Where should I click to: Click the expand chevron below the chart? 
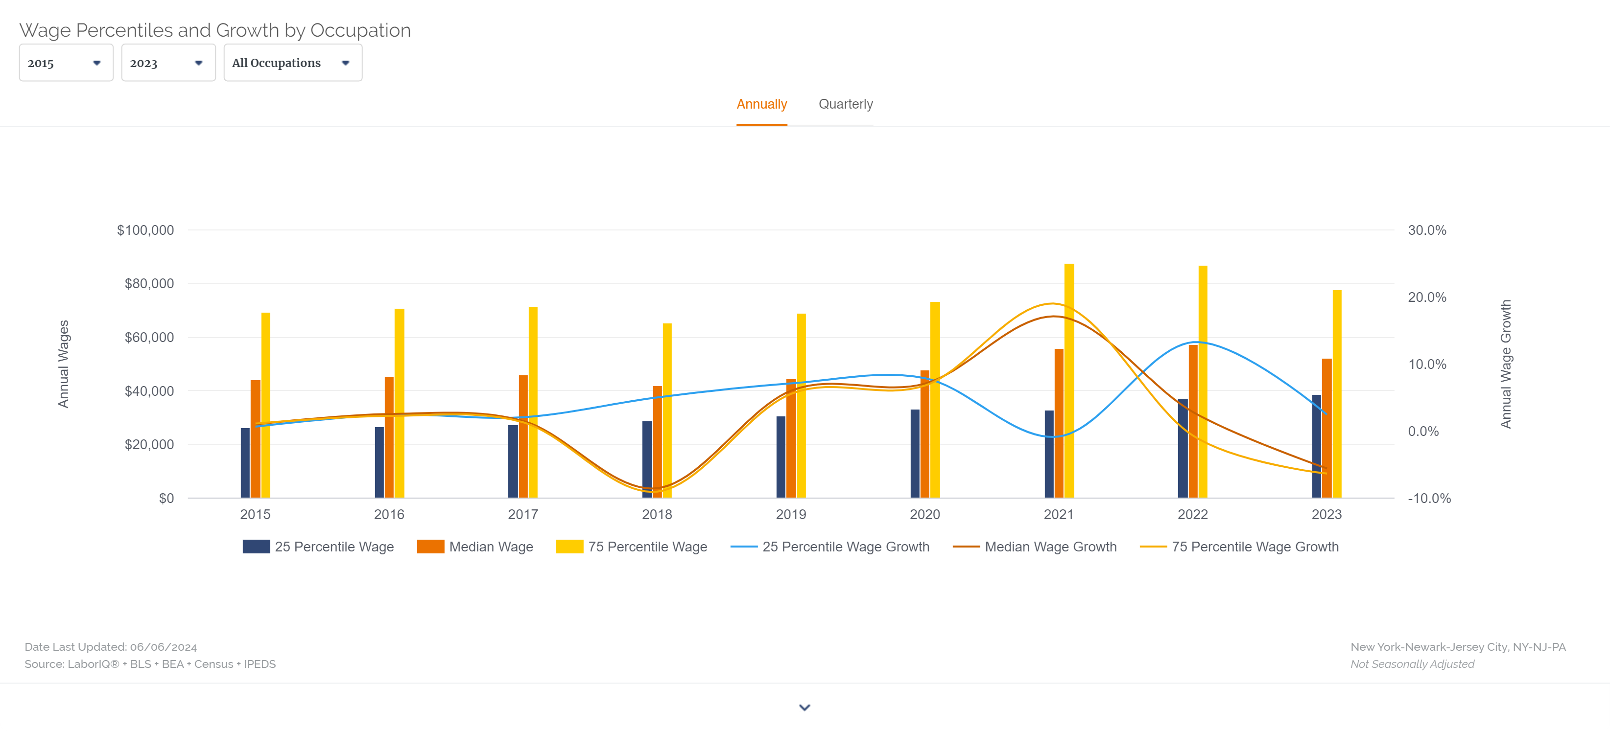[x=804, y=707]
